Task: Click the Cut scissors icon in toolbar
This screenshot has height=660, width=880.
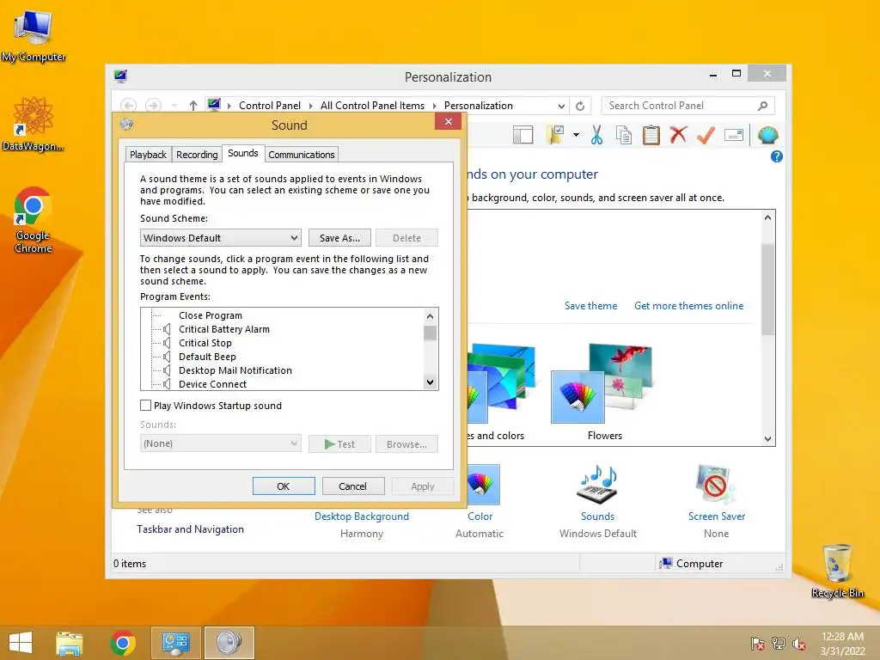Action: point(596,135)
